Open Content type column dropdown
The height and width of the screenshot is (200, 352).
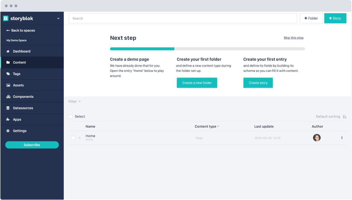(x=218, y=127)
